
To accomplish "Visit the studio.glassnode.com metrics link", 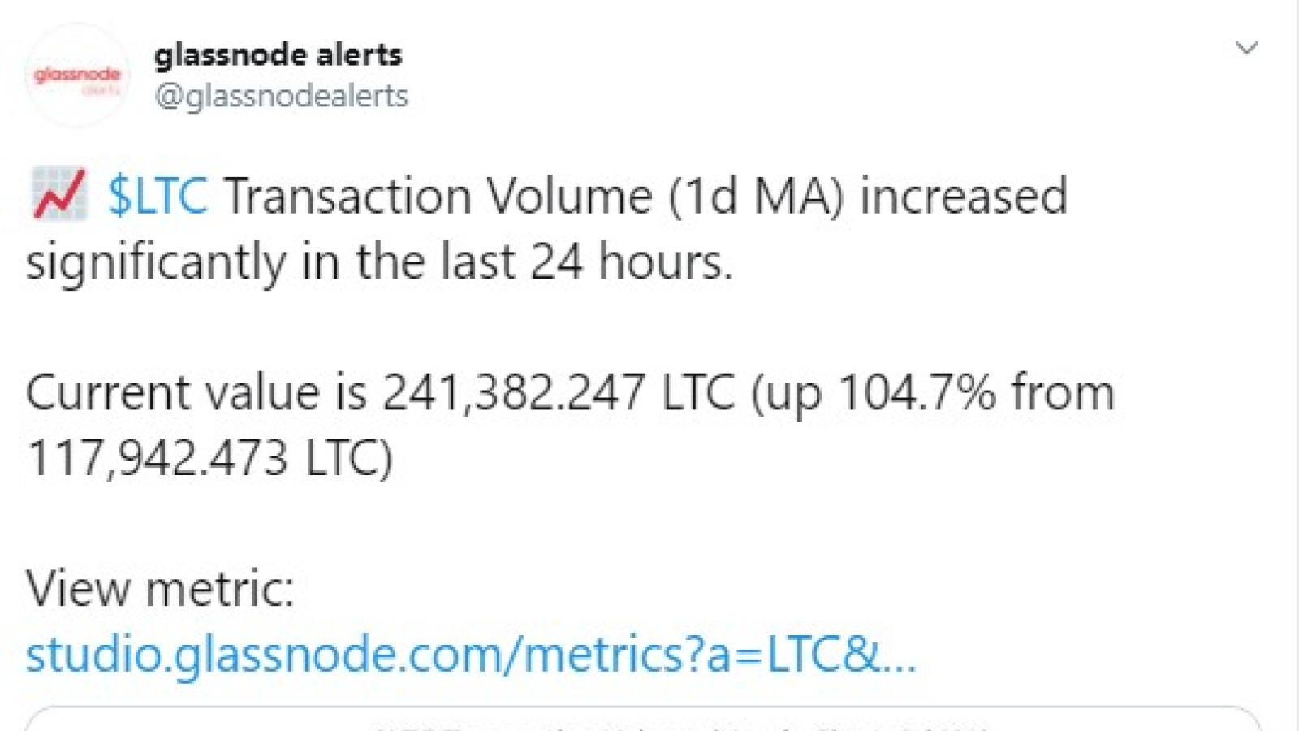I will point(471,654).
